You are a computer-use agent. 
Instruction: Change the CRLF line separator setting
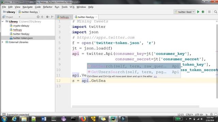[x=189, y=115]
